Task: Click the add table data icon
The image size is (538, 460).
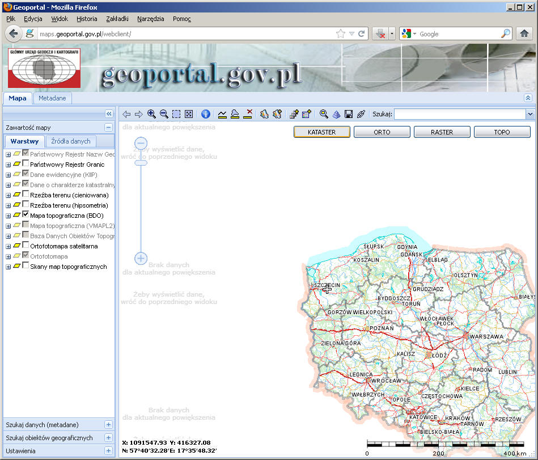Action: point(306,114)
